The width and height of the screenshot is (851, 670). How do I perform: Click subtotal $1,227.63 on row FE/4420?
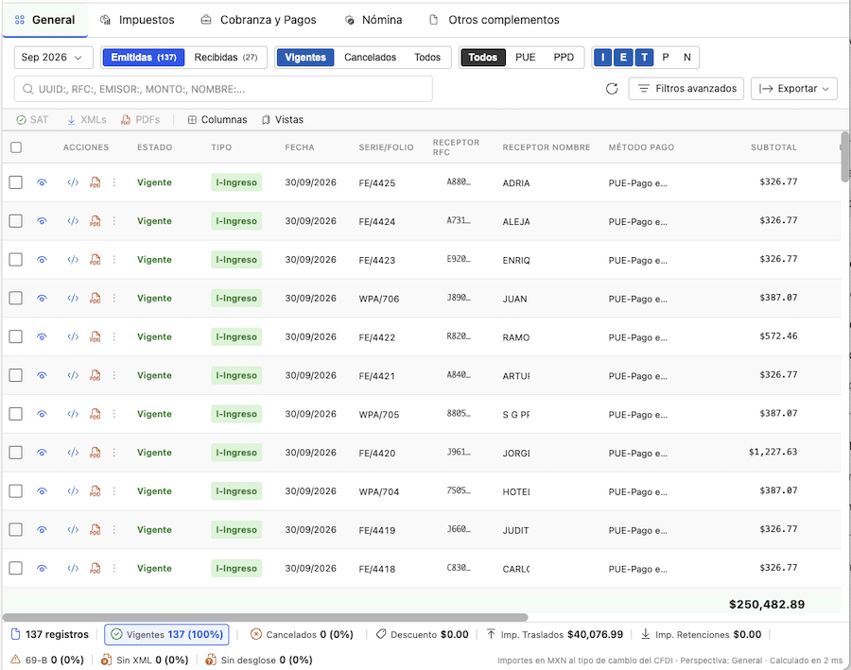click(773, 452)
